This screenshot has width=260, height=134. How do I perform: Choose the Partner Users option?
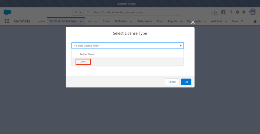coord(87,54)
